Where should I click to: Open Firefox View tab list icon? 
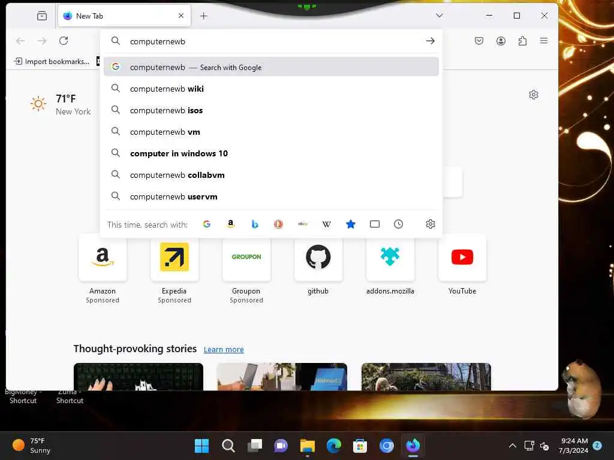click(x=42, y=16)
